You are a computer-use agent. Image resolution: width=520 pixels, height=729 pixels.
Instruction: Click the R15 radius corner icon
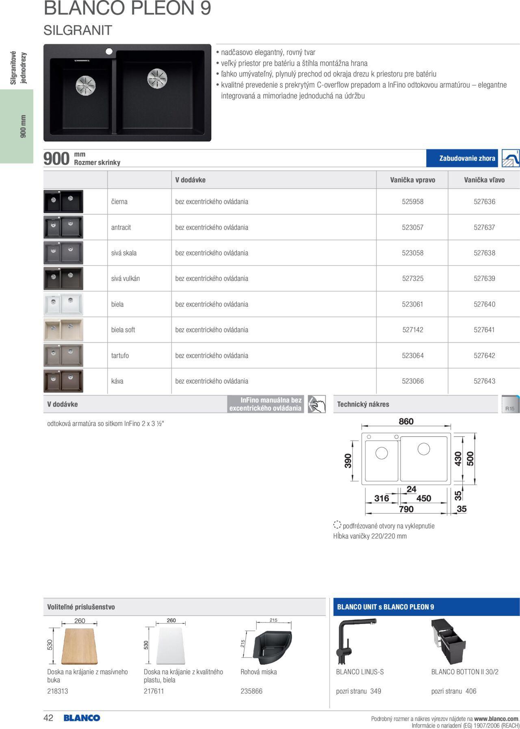pyautogui.click(x=510, y=404)
